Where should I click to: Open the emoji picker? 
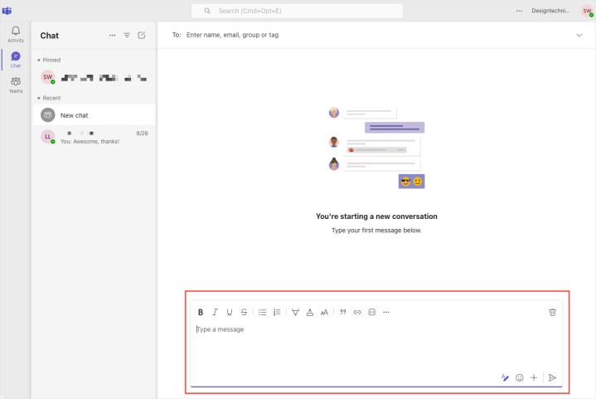point(519,377)
